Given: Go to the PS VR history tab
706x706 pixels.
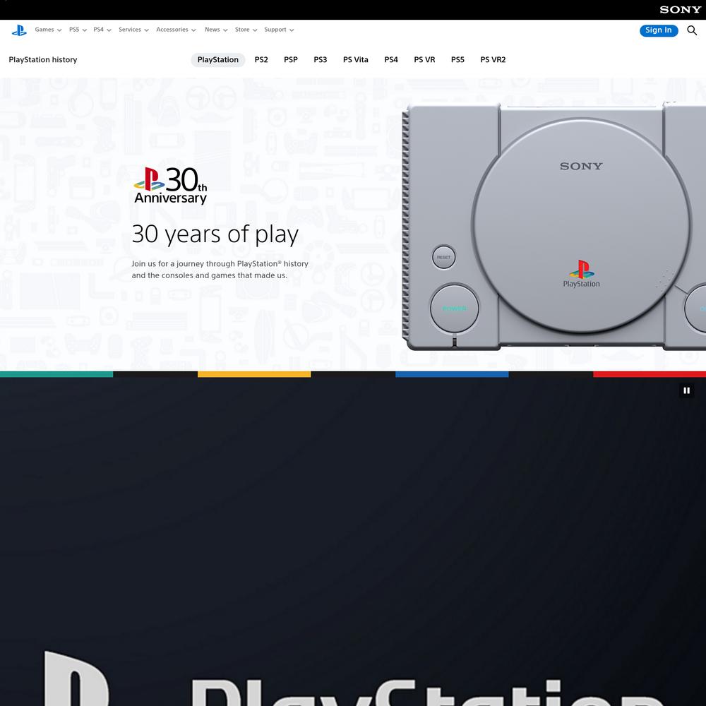Looking at the screenshot, I should 424,60.
